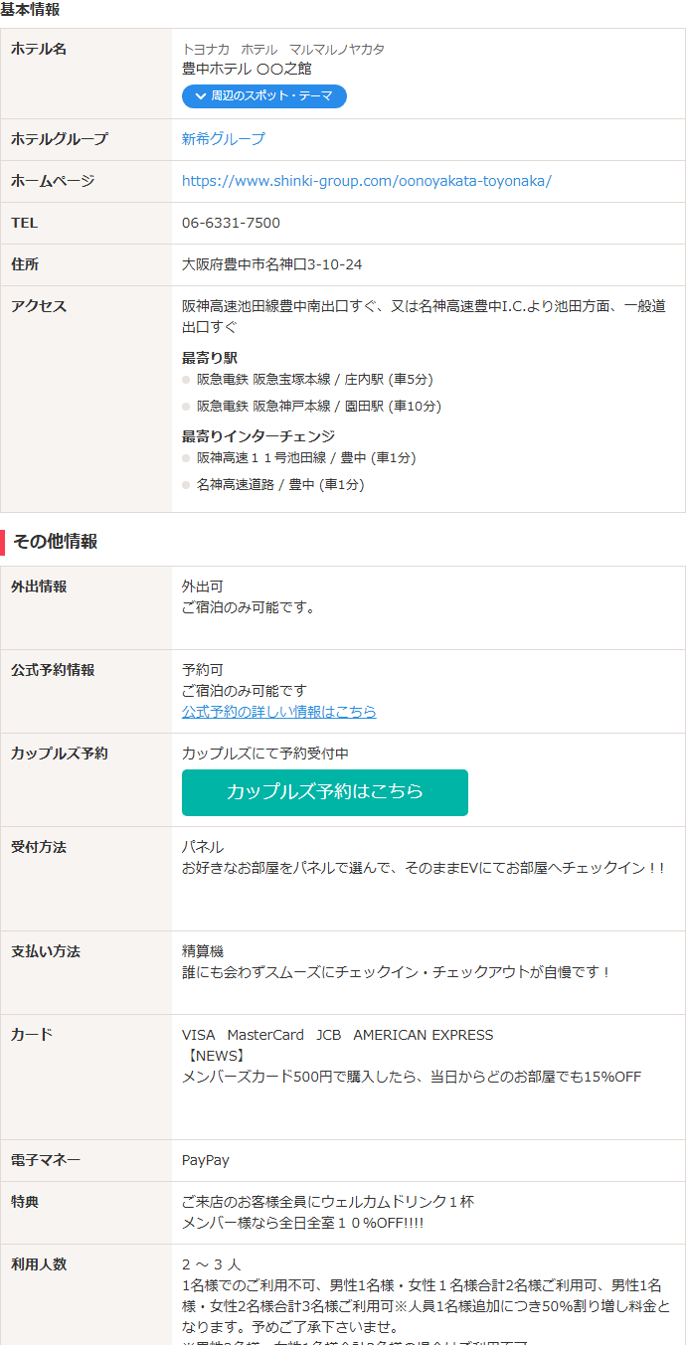Click the その他情報 section heading
This screenshot has height=1345, width=686.
pyautogui.click(x=55, y=542)
